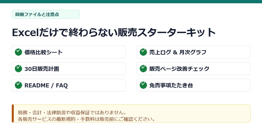This screenshot has width=262, height=137.
Task: Select the 価格比較シート item card
Action: [69, 52]
